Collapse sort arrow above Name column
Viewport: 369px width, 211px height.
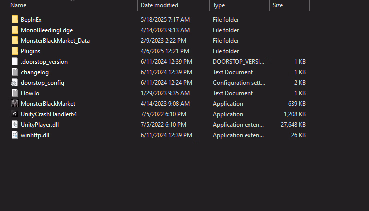pos(73,1)
